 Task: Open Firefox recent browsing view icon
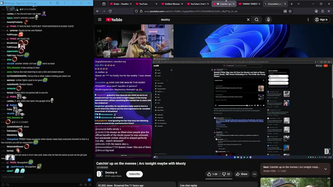click(x=104, y=4)
